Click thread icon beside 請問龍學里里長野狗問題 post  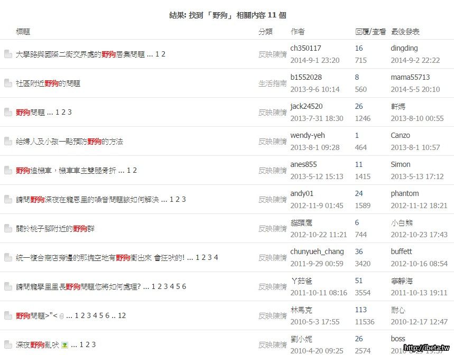coord(8,287)
